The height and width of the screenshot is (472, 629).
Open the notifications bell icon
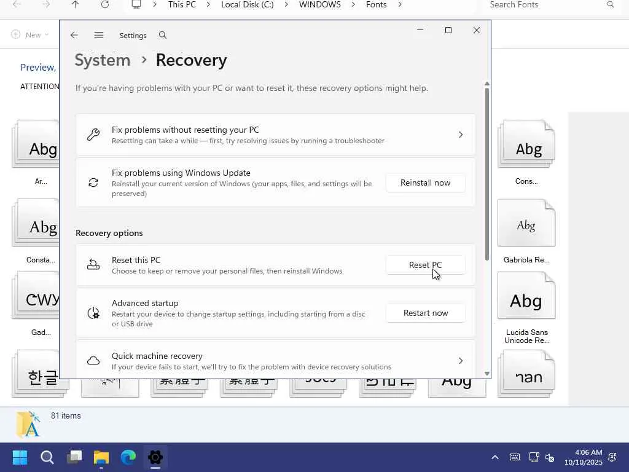tap(612, 457)
